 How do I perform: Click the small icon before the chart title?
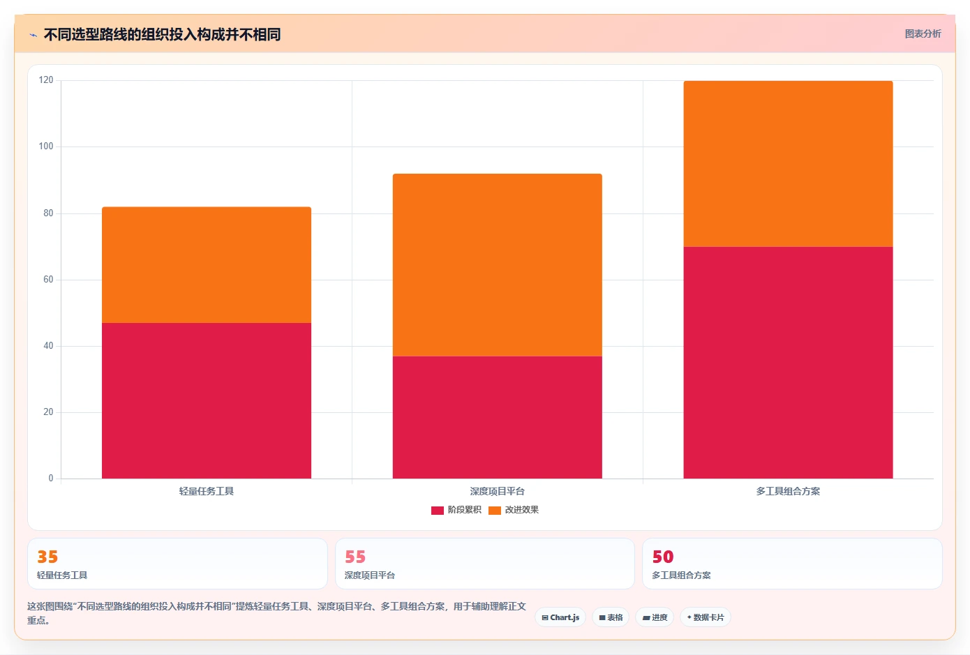pyautogui.click(x=33, y=35)
